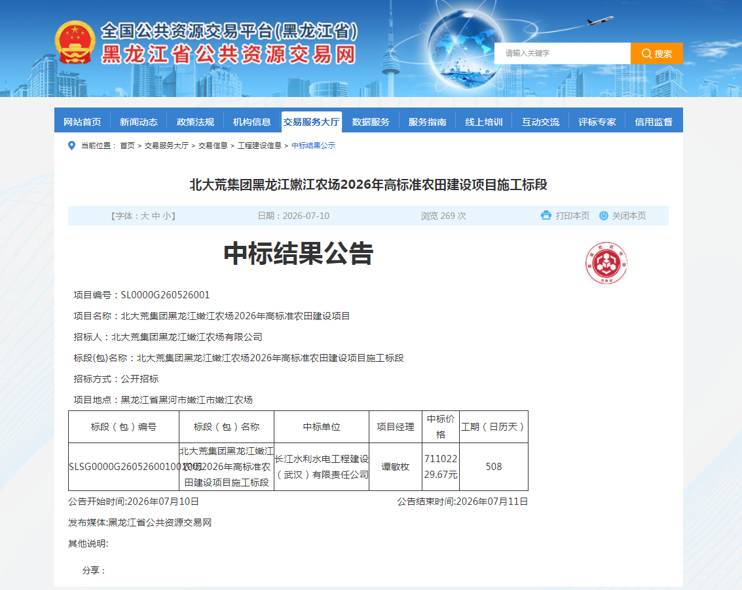Screen dimensions: 742x590
Task: Click 工程建设信息 breadcrumb link
Action: [x=259, y=146]
